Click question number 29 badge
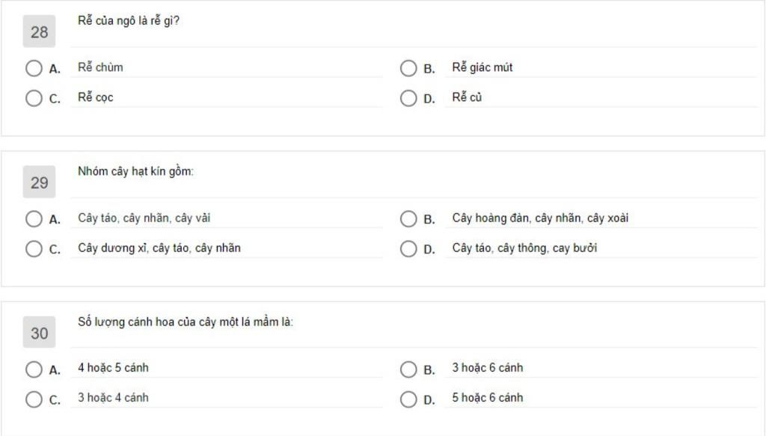 tap(39, 182)
